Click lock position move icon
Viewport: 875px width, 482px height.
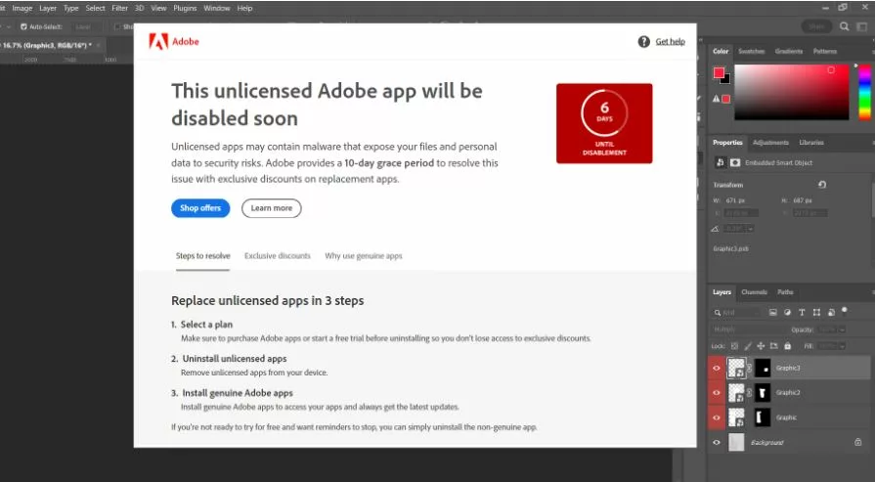[761, 346]
